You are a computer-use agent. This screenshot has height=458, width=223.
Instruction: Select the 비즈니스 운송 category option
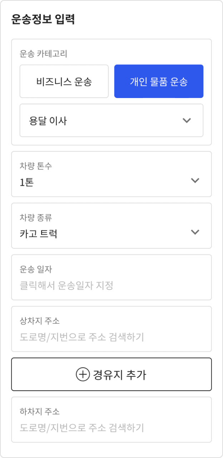click(x=64, y=82)
